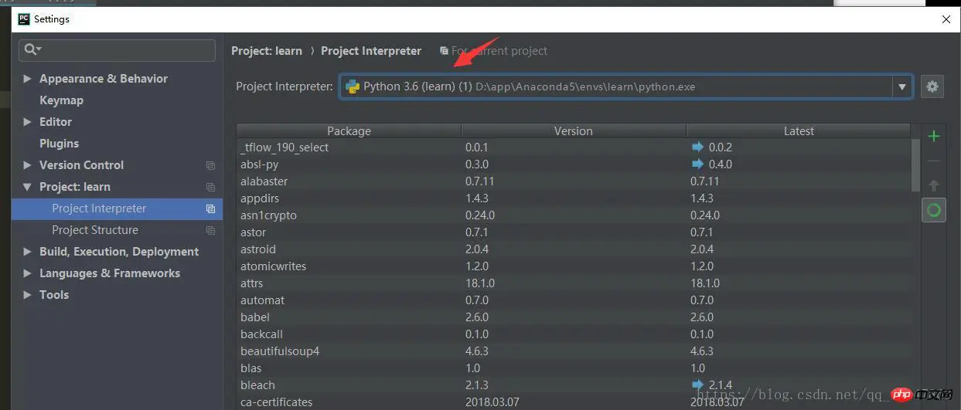Click version 0.3.0 of absl-py
The height and width of the screenshot is (410, 961).
click(477, 164)
